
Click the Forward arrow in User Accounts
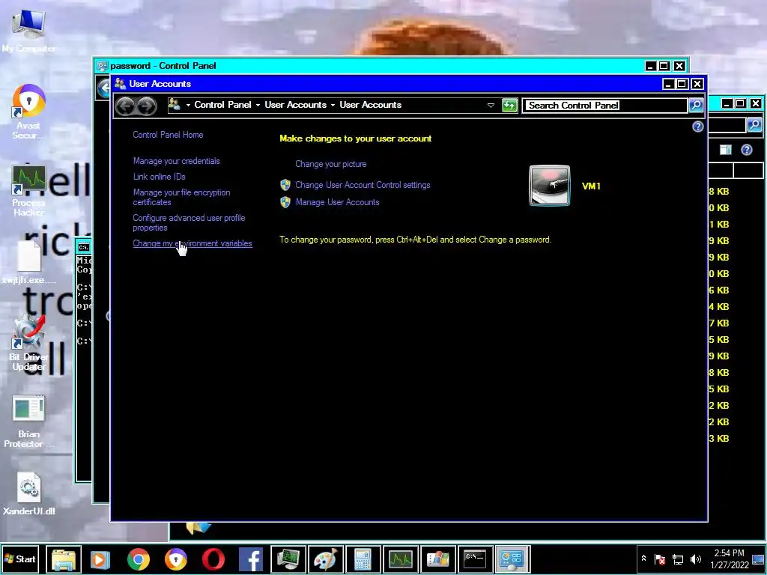coord(146,106)
